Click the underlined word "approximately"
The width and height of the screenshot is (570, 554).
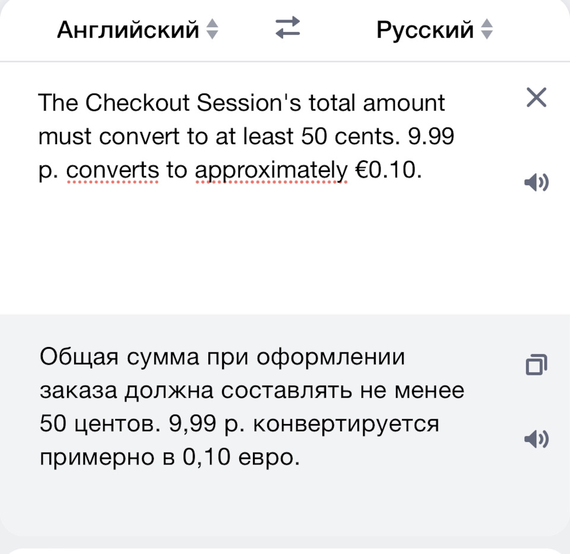pyautogui.click(x=271, y=171)
